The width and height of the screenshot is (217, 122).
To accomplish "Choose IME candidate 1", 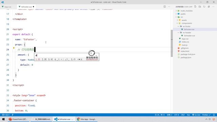I will click(38, 59).
